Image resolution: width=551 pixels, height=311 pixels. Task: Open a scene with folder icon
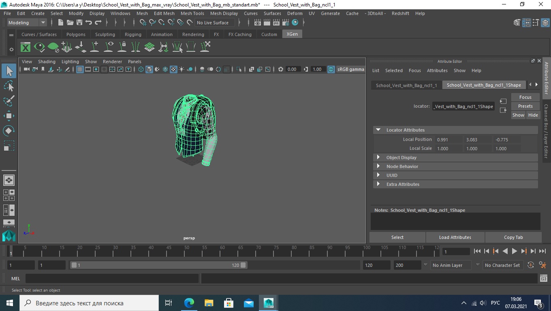pyautogui.click(x=70, y=23)
